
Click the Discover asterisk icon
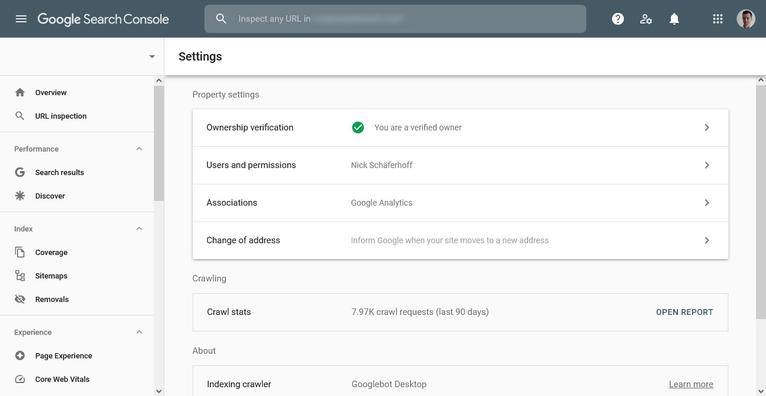click(20, 196)
